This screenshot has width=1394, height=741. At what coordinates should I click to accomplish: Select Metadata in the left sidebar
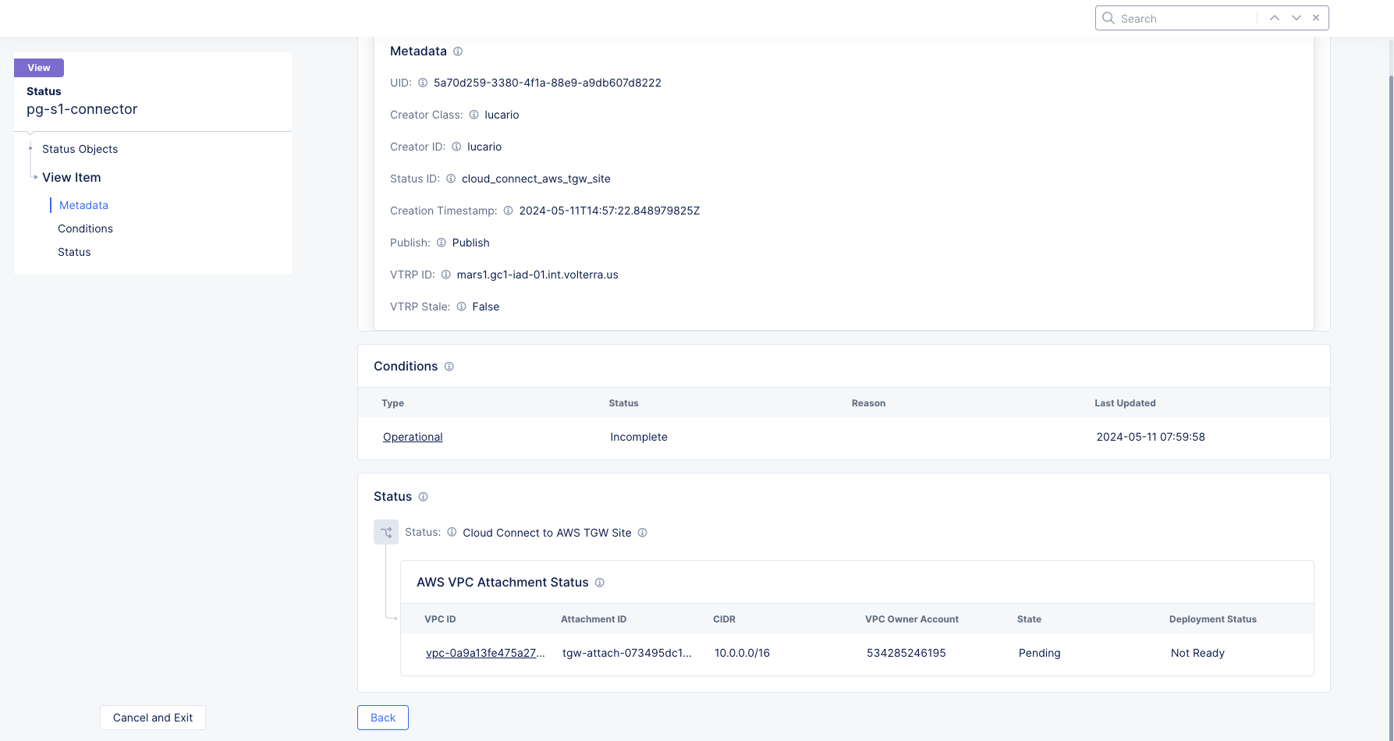(x=83, y=204)
